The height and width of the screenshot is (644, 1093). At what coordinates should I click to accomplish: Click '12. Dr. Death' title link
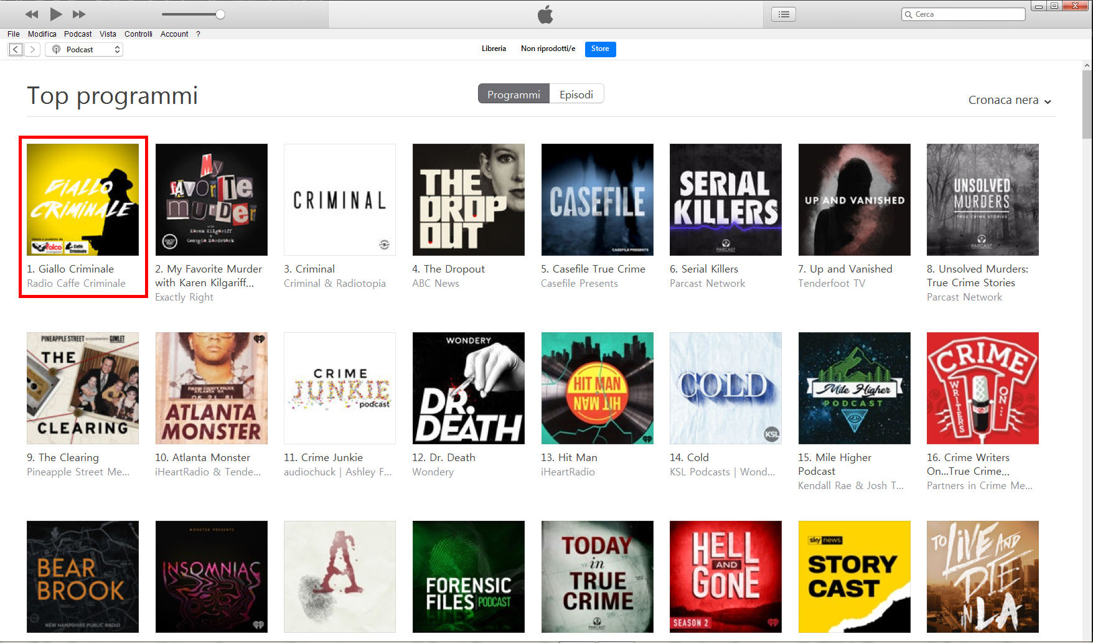point(444,457)
